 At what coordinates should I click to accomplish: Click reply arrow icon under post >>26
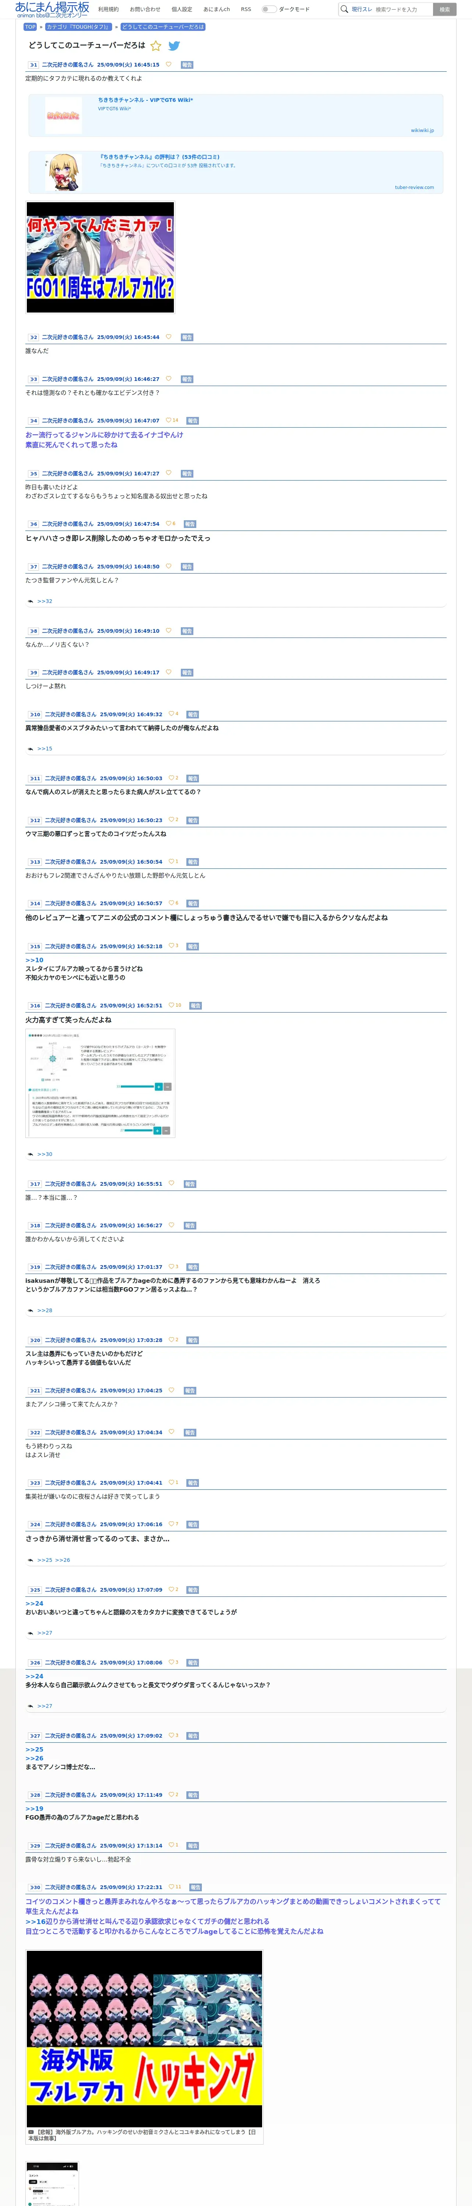click(x=31, y=1706)
